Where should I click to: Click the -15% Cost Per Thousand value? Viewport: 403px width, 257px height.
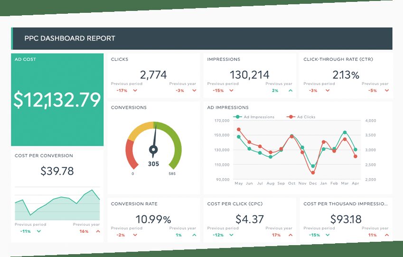tap(314, 235)
